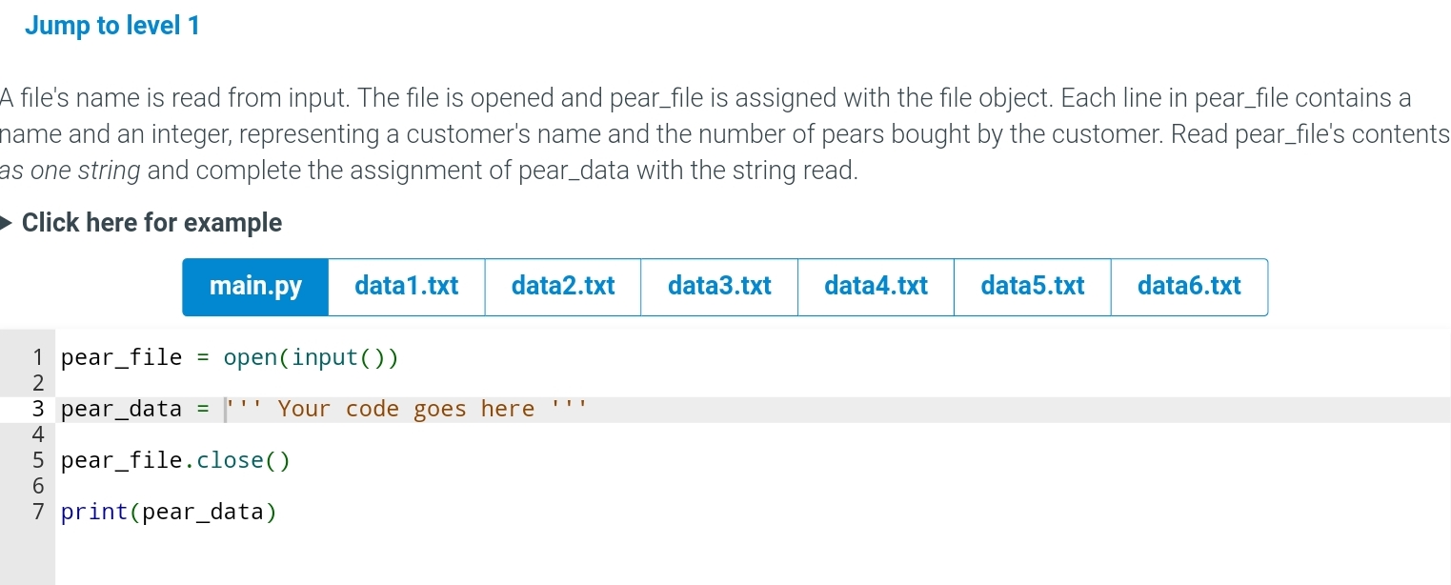Image resolution: width=1451 pixels, height=585 pixels.
Task: Click the empty line 2 in the editor
Action: 191,382
